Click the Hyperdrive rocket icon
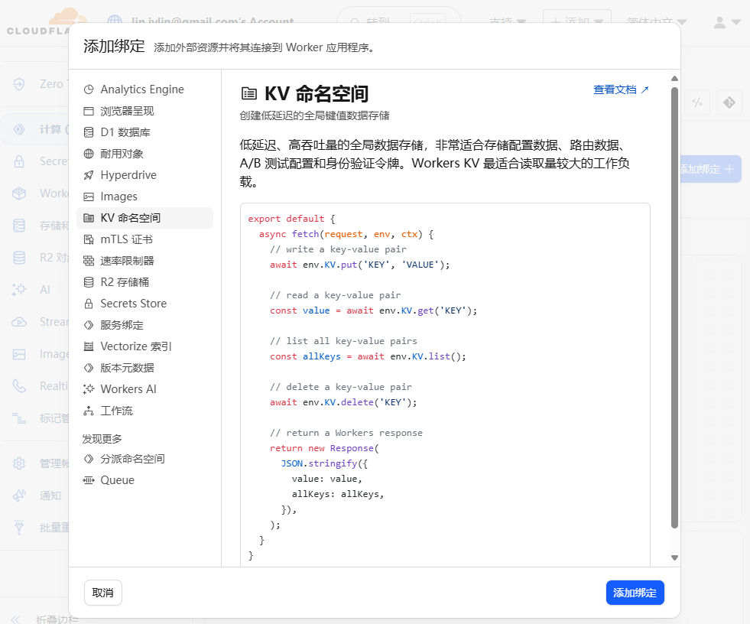This screenshot has height=624, width=750. (x=89, y=175)
